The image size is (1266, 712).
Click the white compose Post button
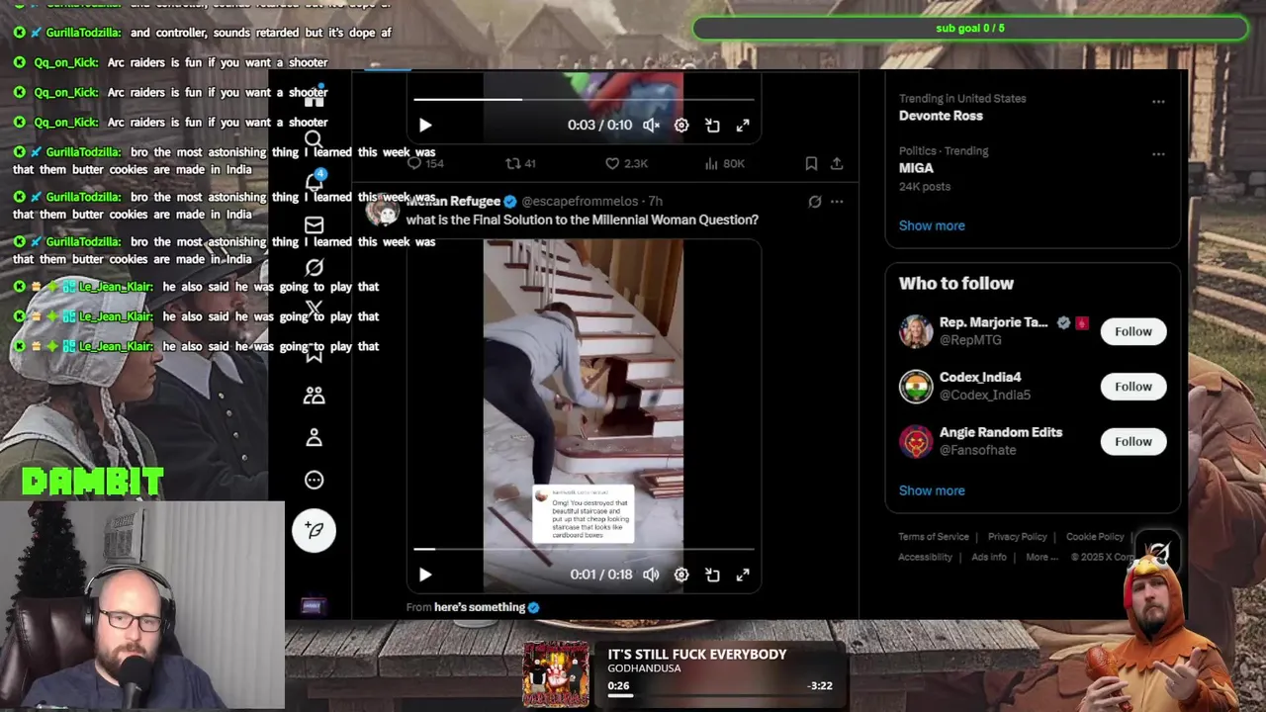(x=314, y=530)
